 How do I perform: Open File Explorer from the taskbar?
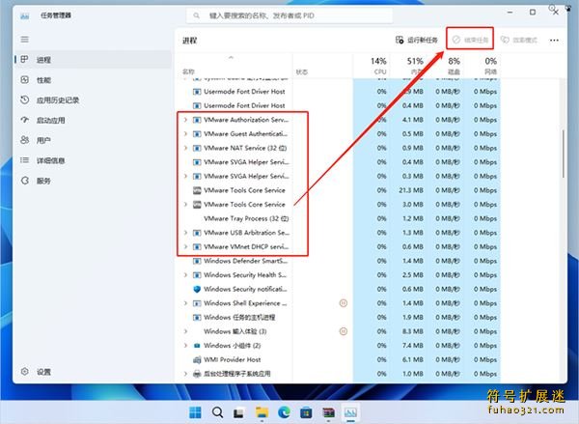point(262,411)
